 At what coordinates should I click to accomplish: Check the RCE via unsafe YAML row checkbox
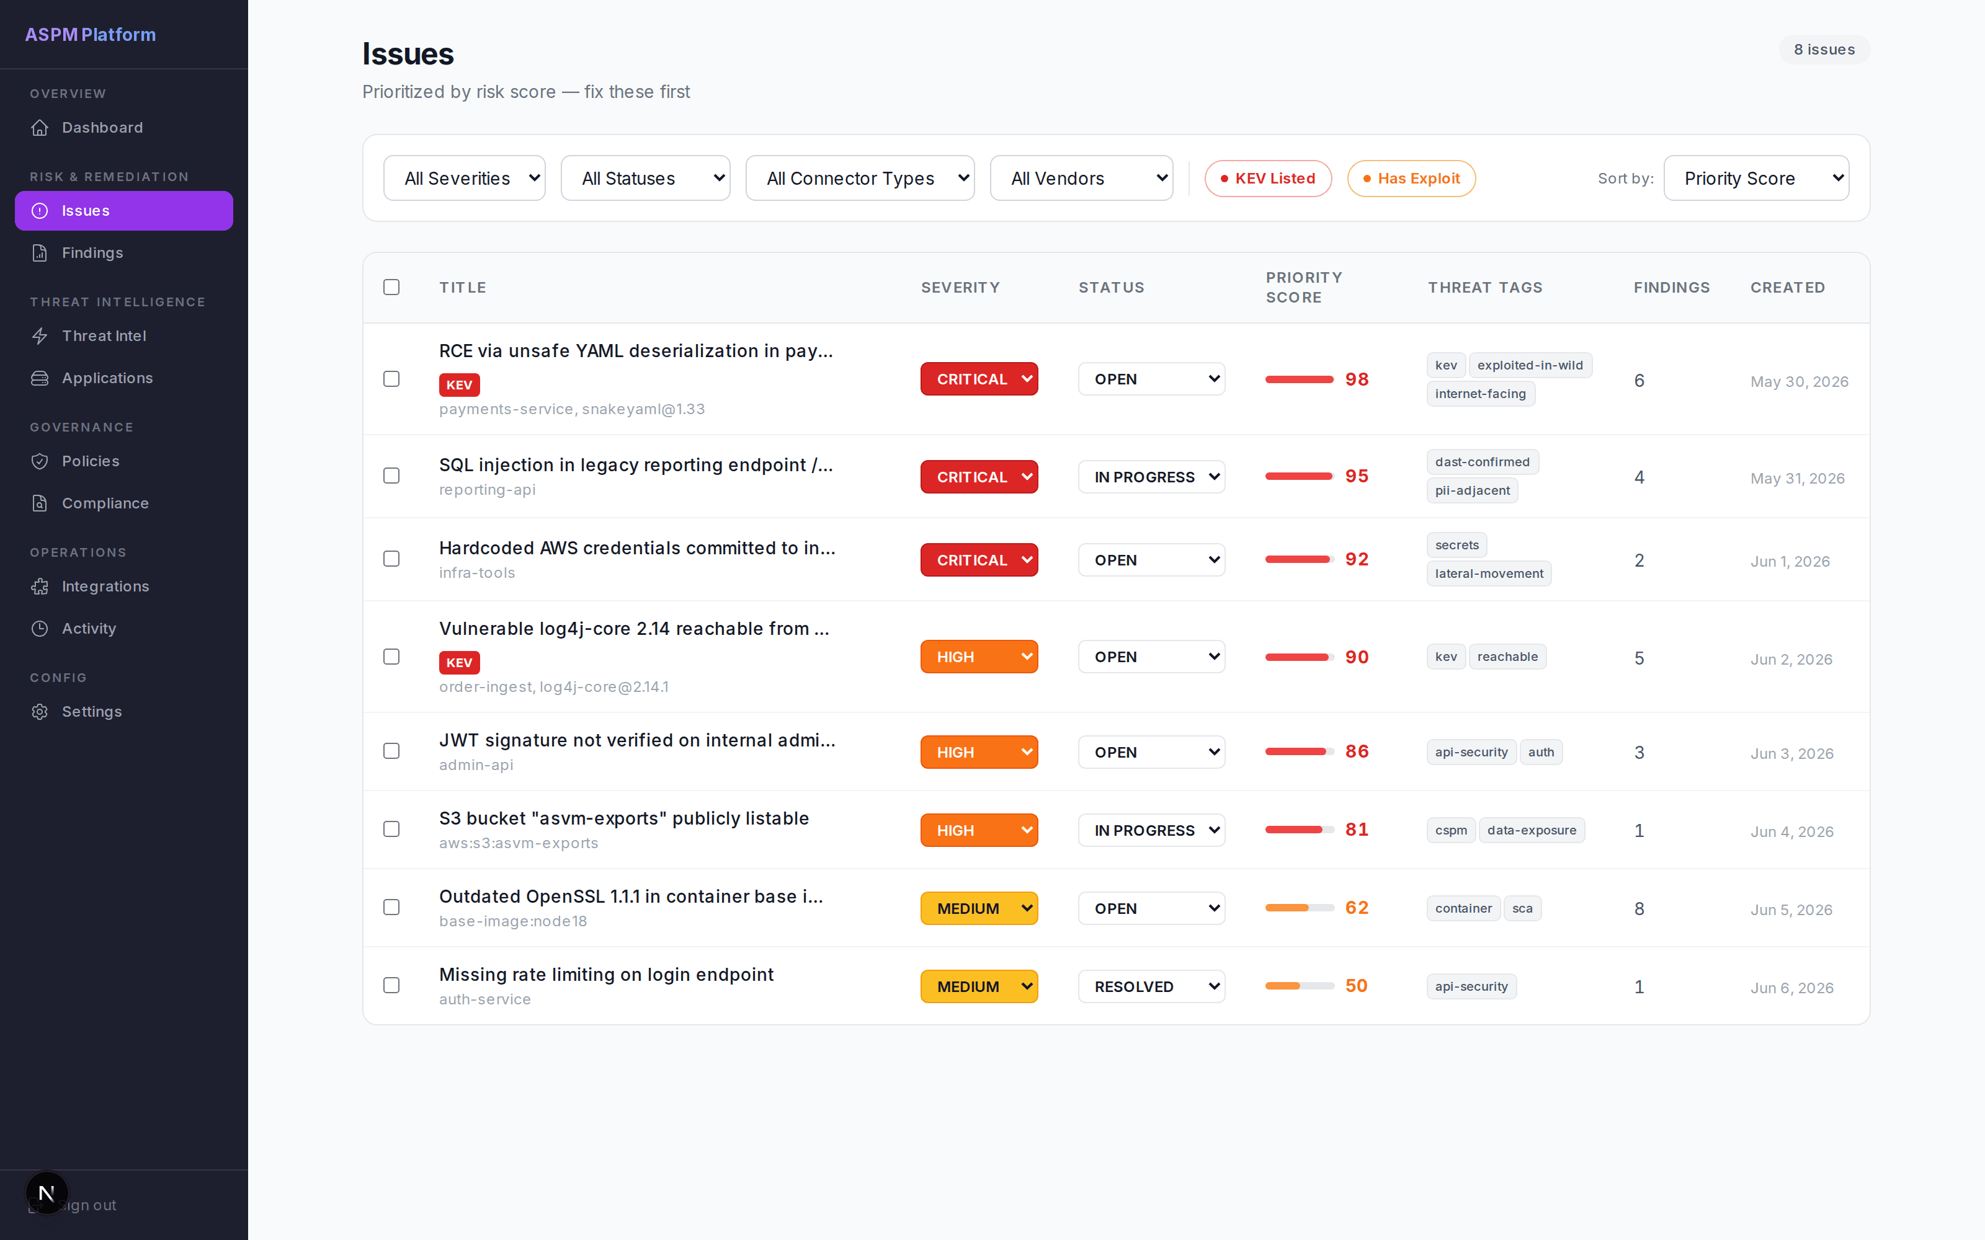(x=391, y=379)
